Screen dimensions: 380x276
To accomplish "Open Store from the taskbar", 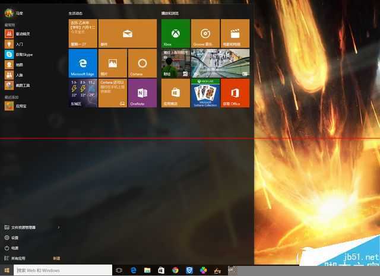I will tap(161, 270).
